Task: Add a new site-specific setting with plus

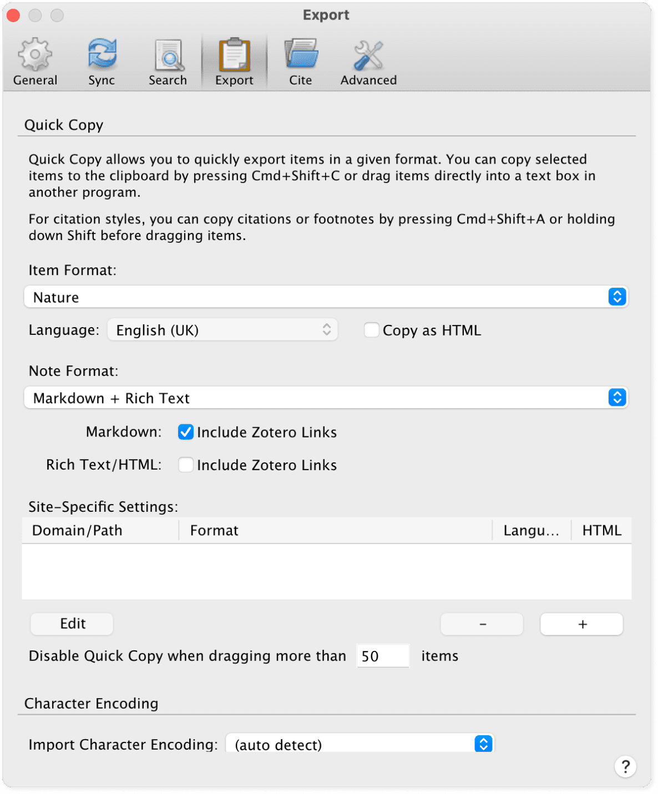Action: (581, 624)
